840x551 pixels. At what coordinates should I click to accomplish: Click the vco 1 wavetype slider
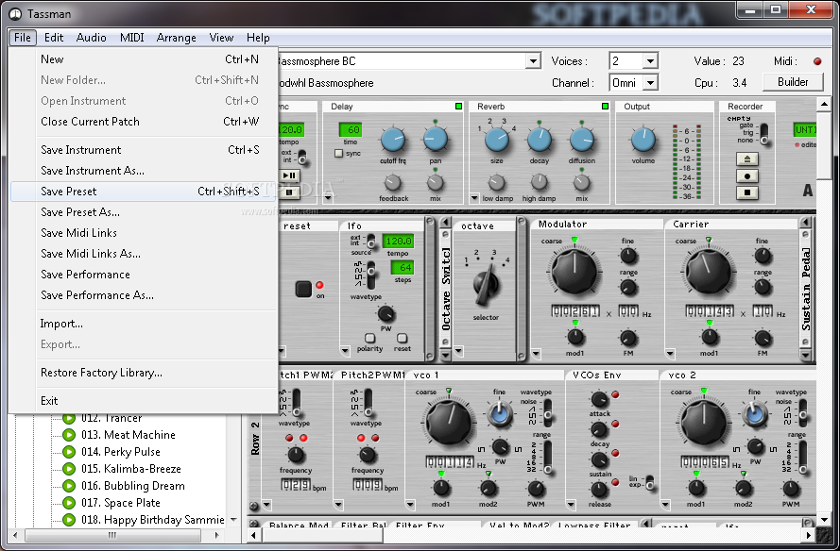point(547,412)
